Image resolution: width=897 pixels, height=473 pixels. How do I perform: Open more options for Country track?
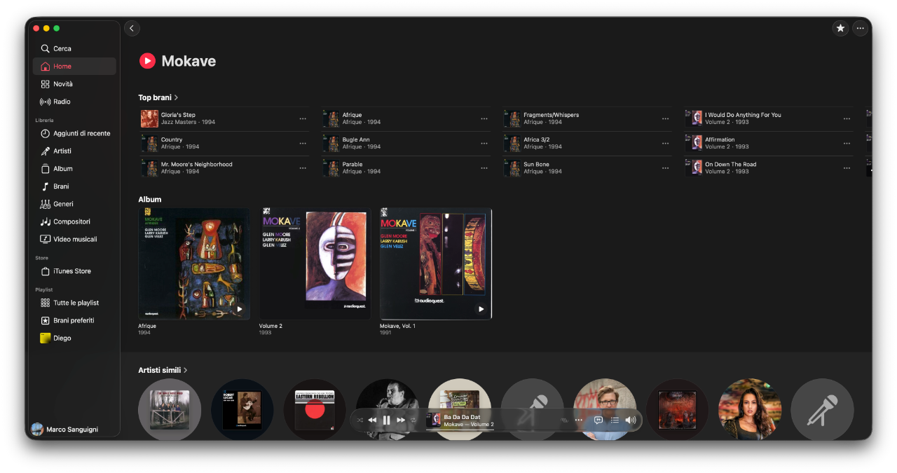(x=303, y=143)
